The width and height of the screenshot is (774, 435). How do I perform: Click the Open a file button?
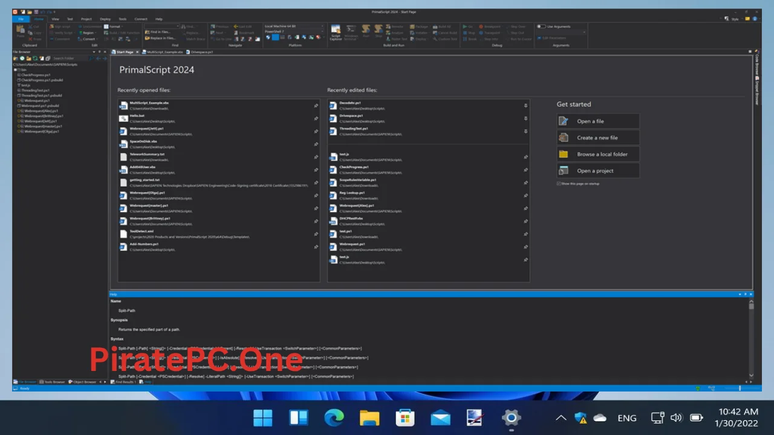tap(597, 121)
